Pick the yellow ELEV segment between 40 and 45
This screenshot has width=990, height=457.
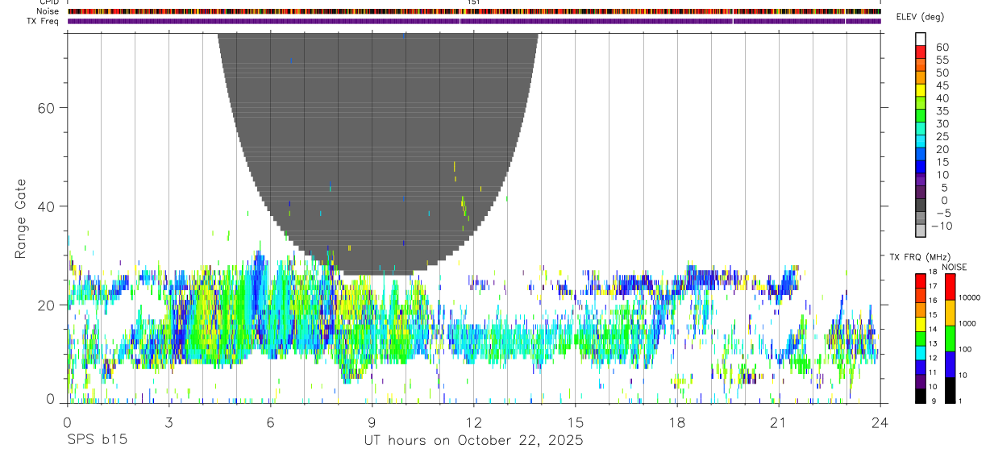921,90
